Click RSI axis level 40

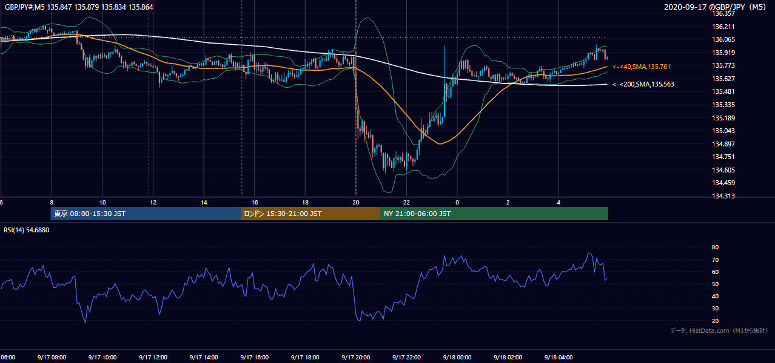[716, 296]
